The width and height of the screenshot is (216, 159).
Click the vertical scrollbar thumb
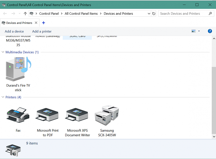coord(214,100)
